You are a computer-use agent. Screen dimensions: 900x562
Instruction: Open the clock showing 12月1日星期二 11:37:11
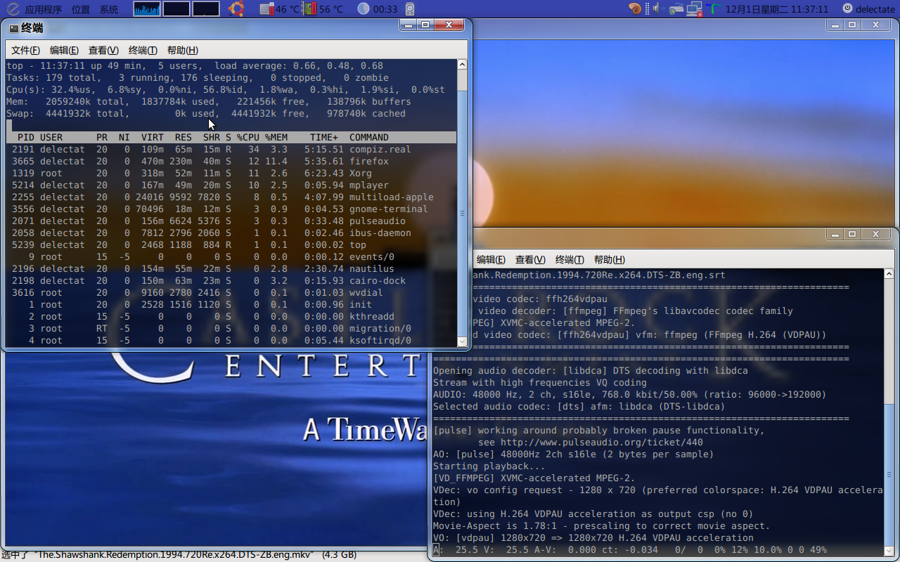coord(777,9)
